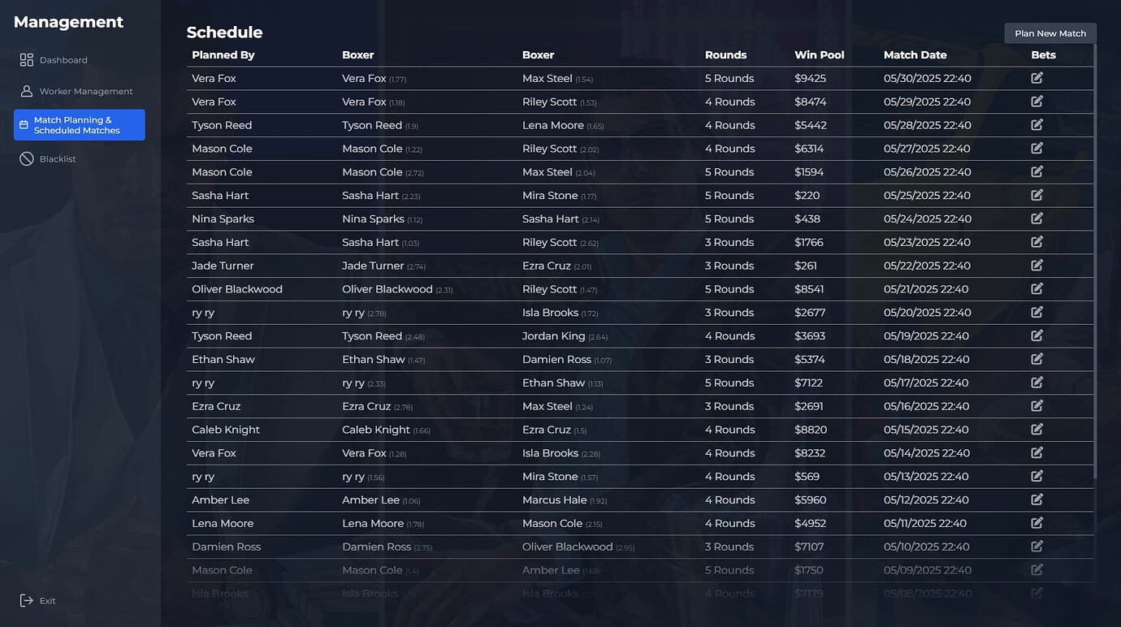
Task: Edit the Tyson Reed vs Lena Moore match
Action: 1037,124
